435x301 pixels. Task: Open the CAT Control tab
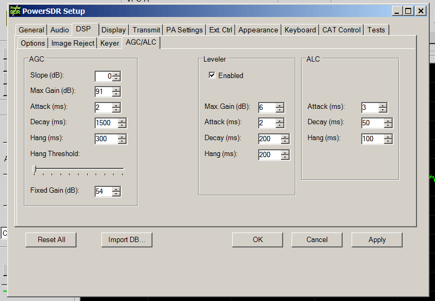[x=342, y=30]
